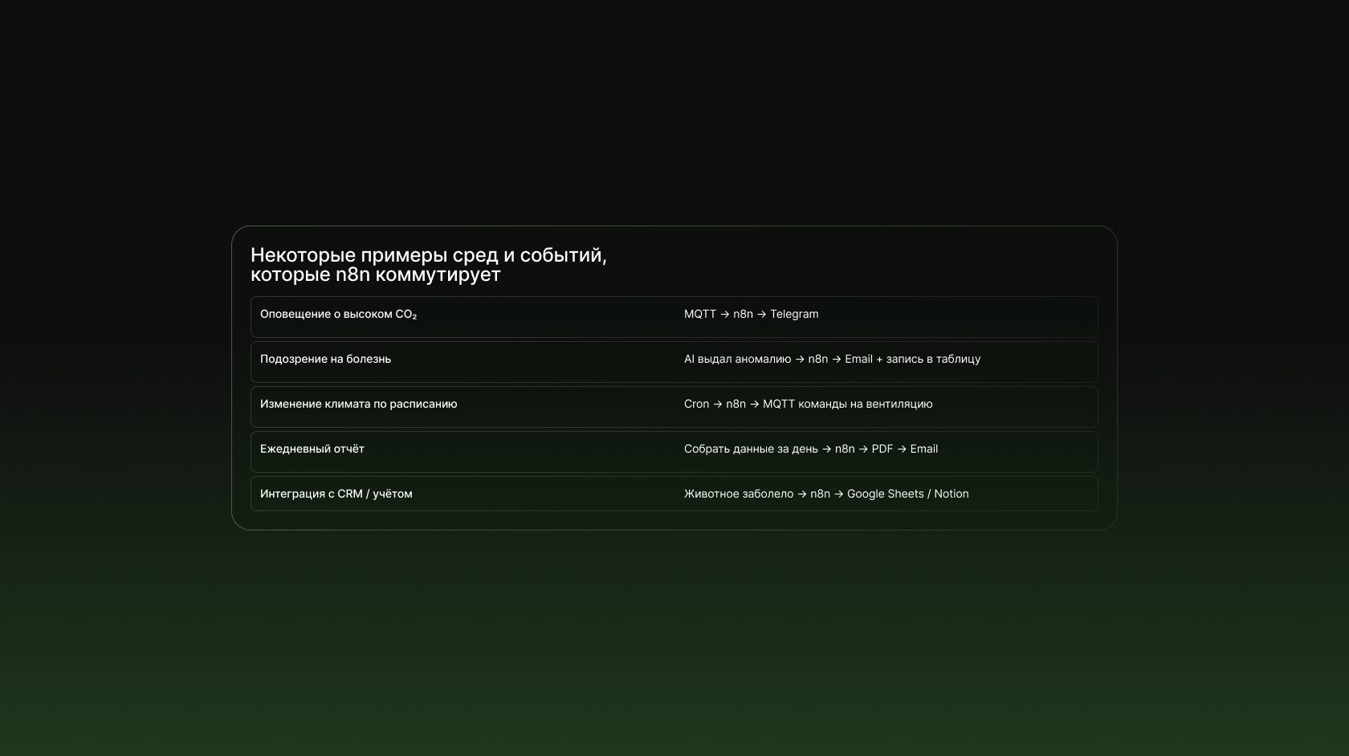Click the word 'Telegram' in the first row

pos(794,315)
